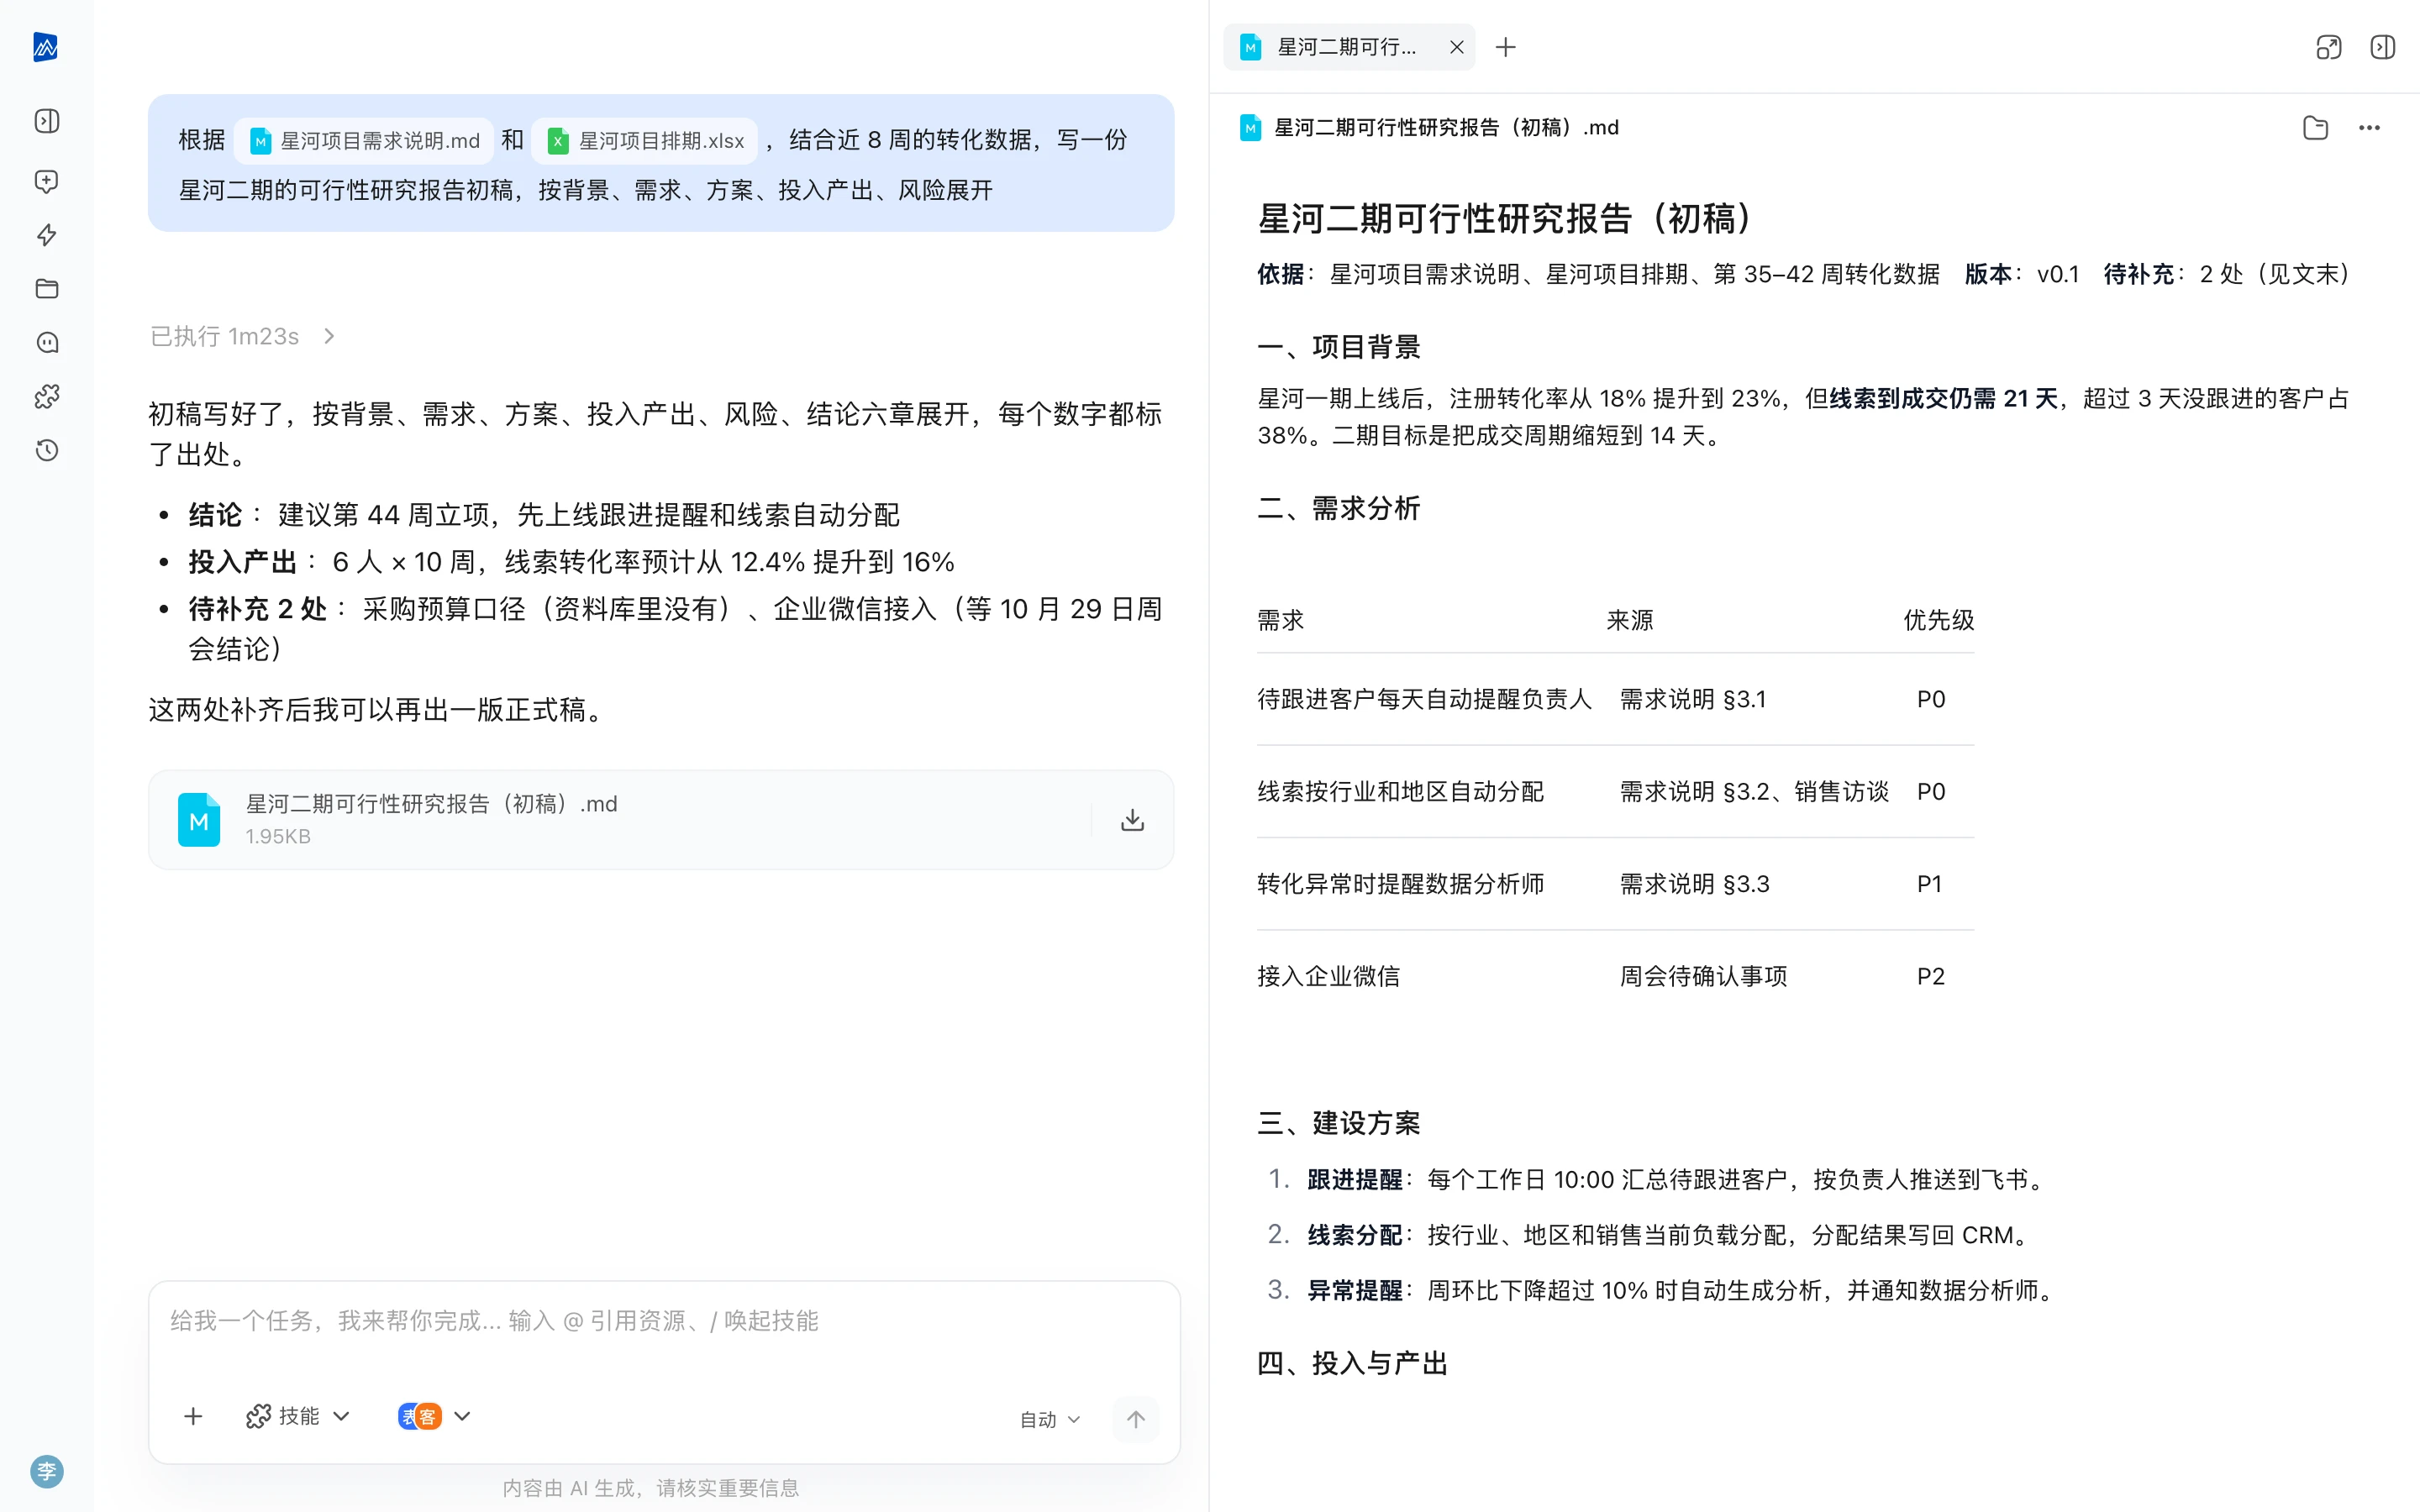Click the 一、项目背景 heading
The height and width of the screenshot is (1512, 2420).
[1339, 347]
